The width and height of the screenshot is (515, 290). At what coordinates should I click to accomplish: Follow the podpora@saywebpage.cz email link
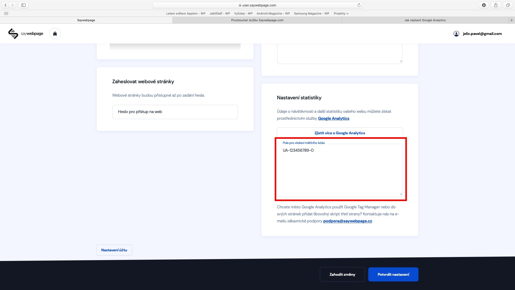(347, 221)
